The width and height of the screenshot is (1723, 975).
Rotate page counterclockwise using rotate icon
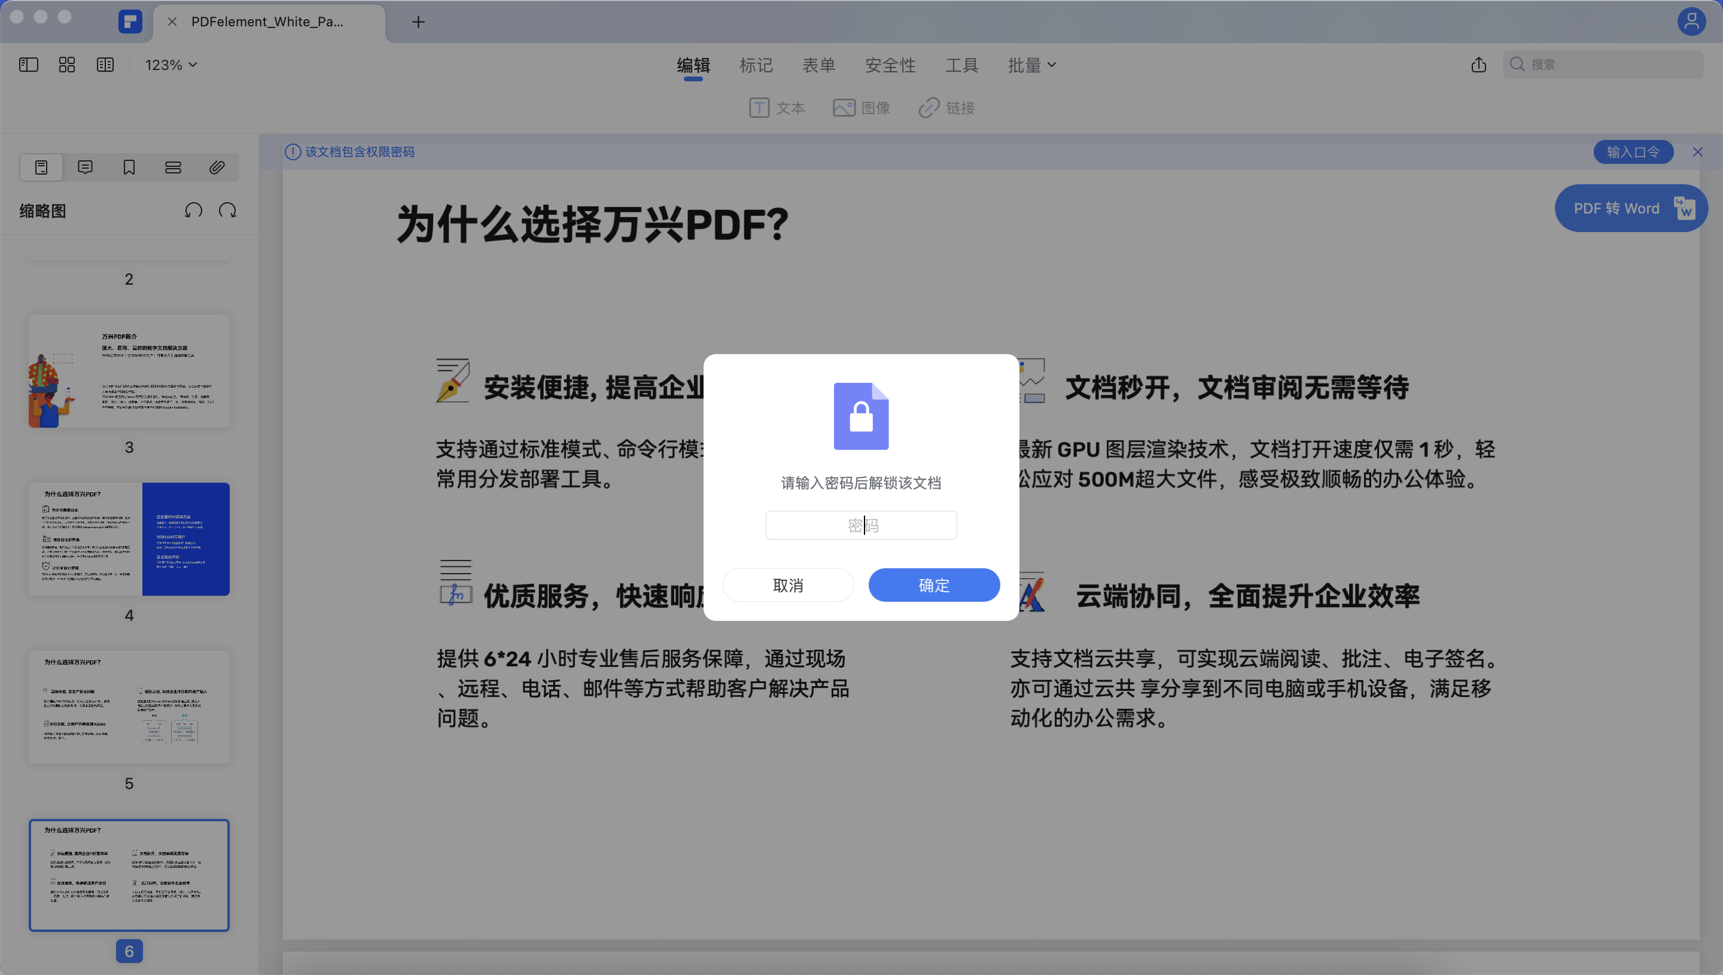(193, 211)
